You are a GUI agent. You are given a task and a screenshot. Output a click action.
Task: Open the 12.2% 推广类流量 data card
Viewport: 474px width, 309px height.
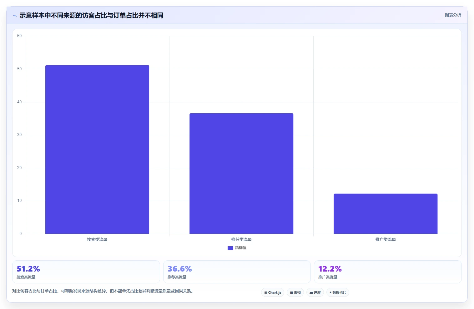pyautogui.click(x=388, y=272)
